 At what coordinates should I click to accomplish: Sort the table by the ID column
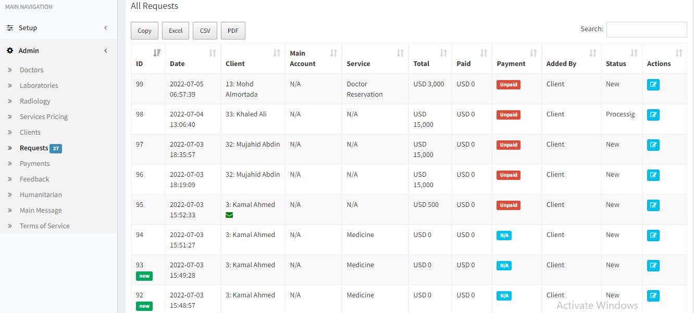click(157, 53)
